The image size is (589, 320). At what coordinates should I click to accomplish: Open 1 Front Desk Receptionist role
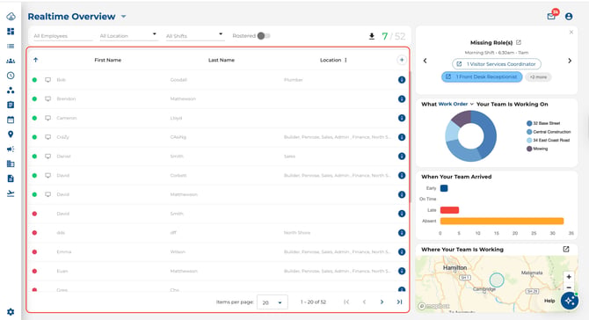(482, 76)
